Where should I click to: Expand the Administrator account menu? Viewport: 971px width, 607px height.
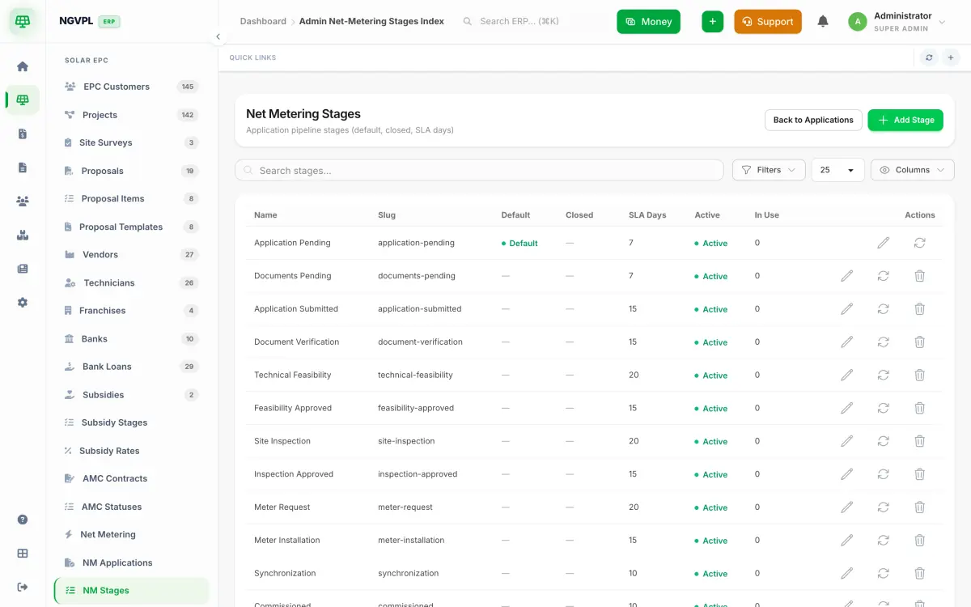[897, 22]
